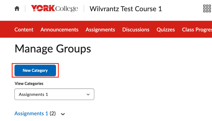The image size is (212, 121).
Task: Expand the View Categories dropdown arrow
Action: pyautogui.click(x=88, y=95)
